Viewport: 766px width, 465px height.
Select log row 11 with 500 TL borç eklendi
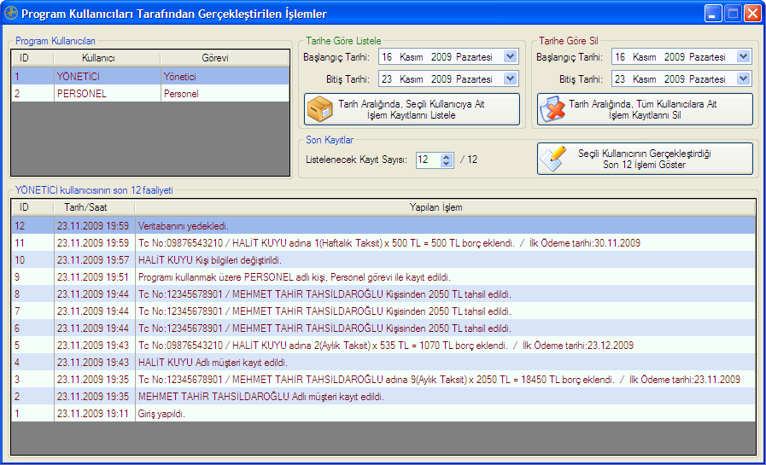(383, 243)
